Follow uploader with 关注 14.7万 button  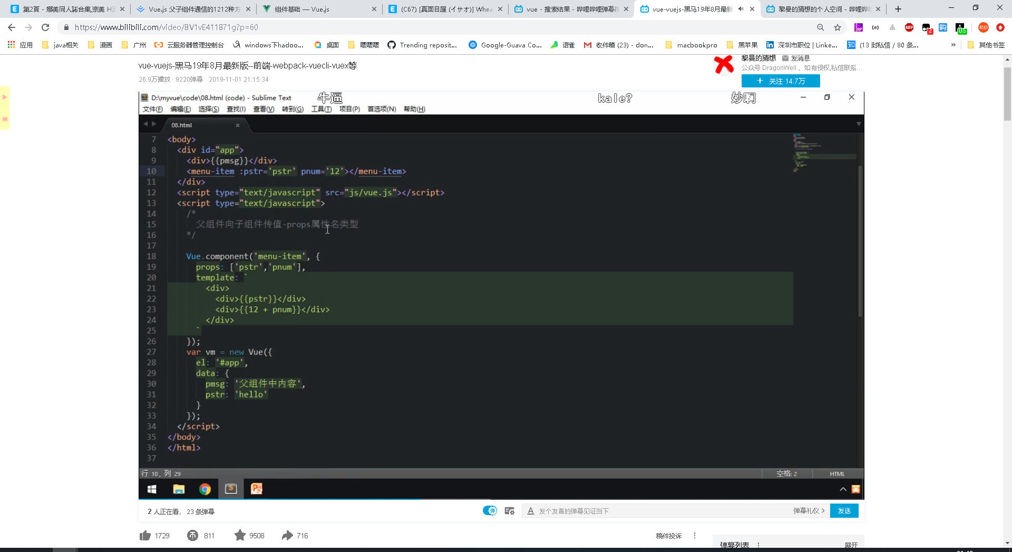point(781,81)
